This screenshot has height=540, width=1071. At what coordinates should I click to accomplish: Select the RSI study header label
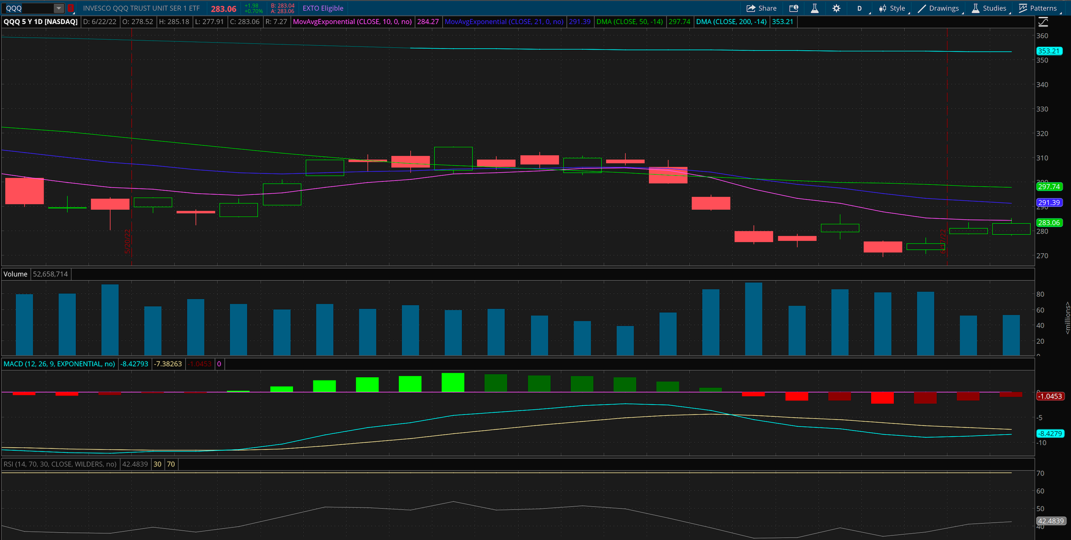coord(60,464)
